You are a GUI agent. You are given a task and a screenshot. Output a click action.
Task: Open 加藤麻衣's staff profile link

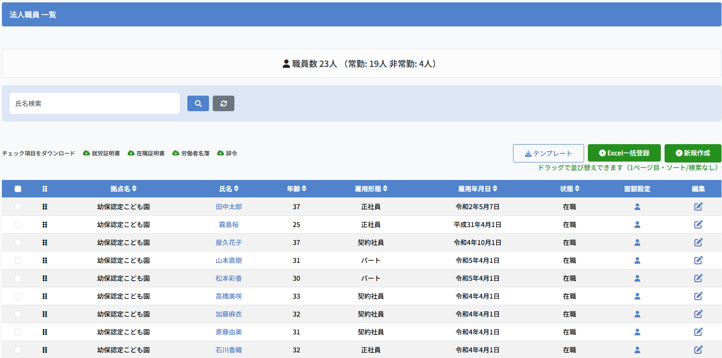pos(229,314)
